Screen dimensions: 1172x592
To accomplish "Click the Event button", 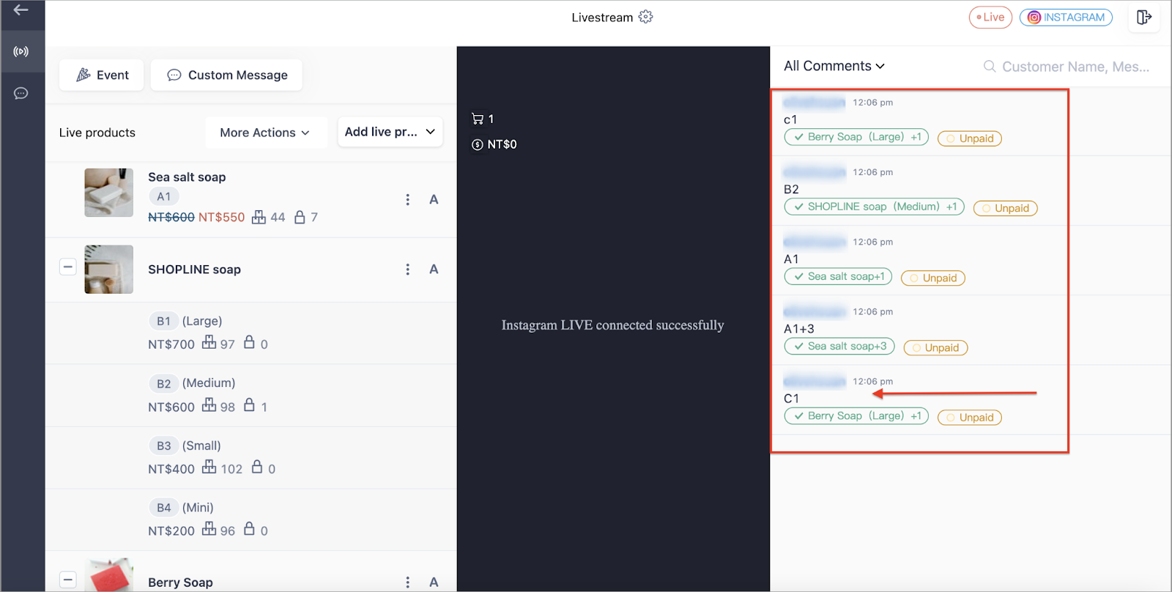I will click(102, 75).
